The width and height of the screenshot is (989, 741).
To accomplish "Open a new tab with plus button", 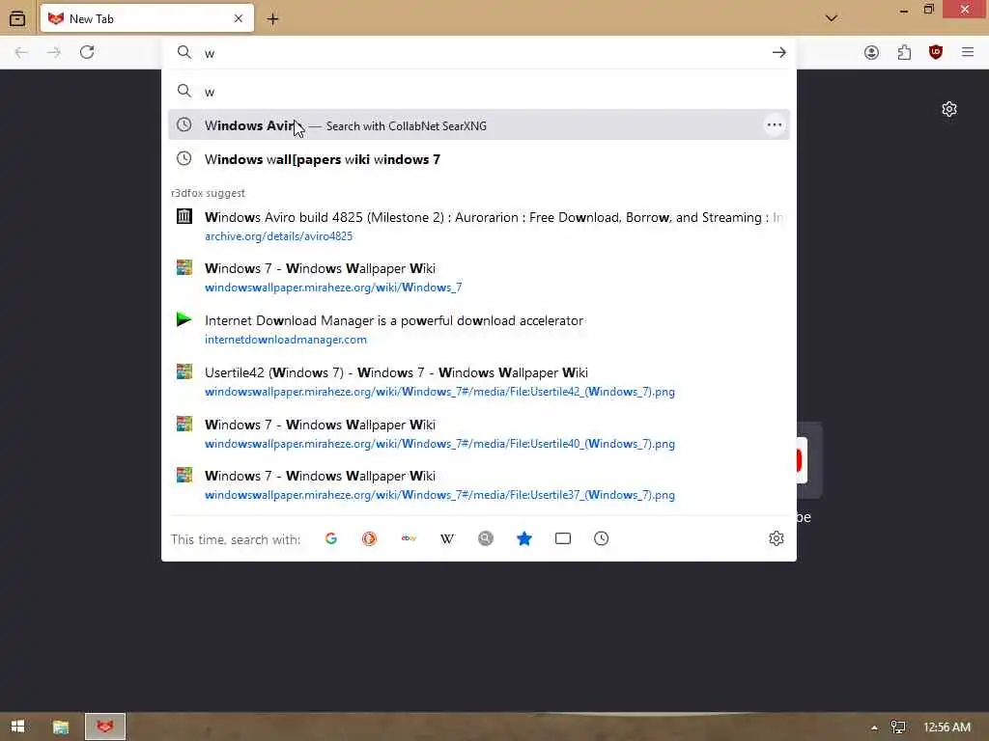I will (x=272, y=19).
